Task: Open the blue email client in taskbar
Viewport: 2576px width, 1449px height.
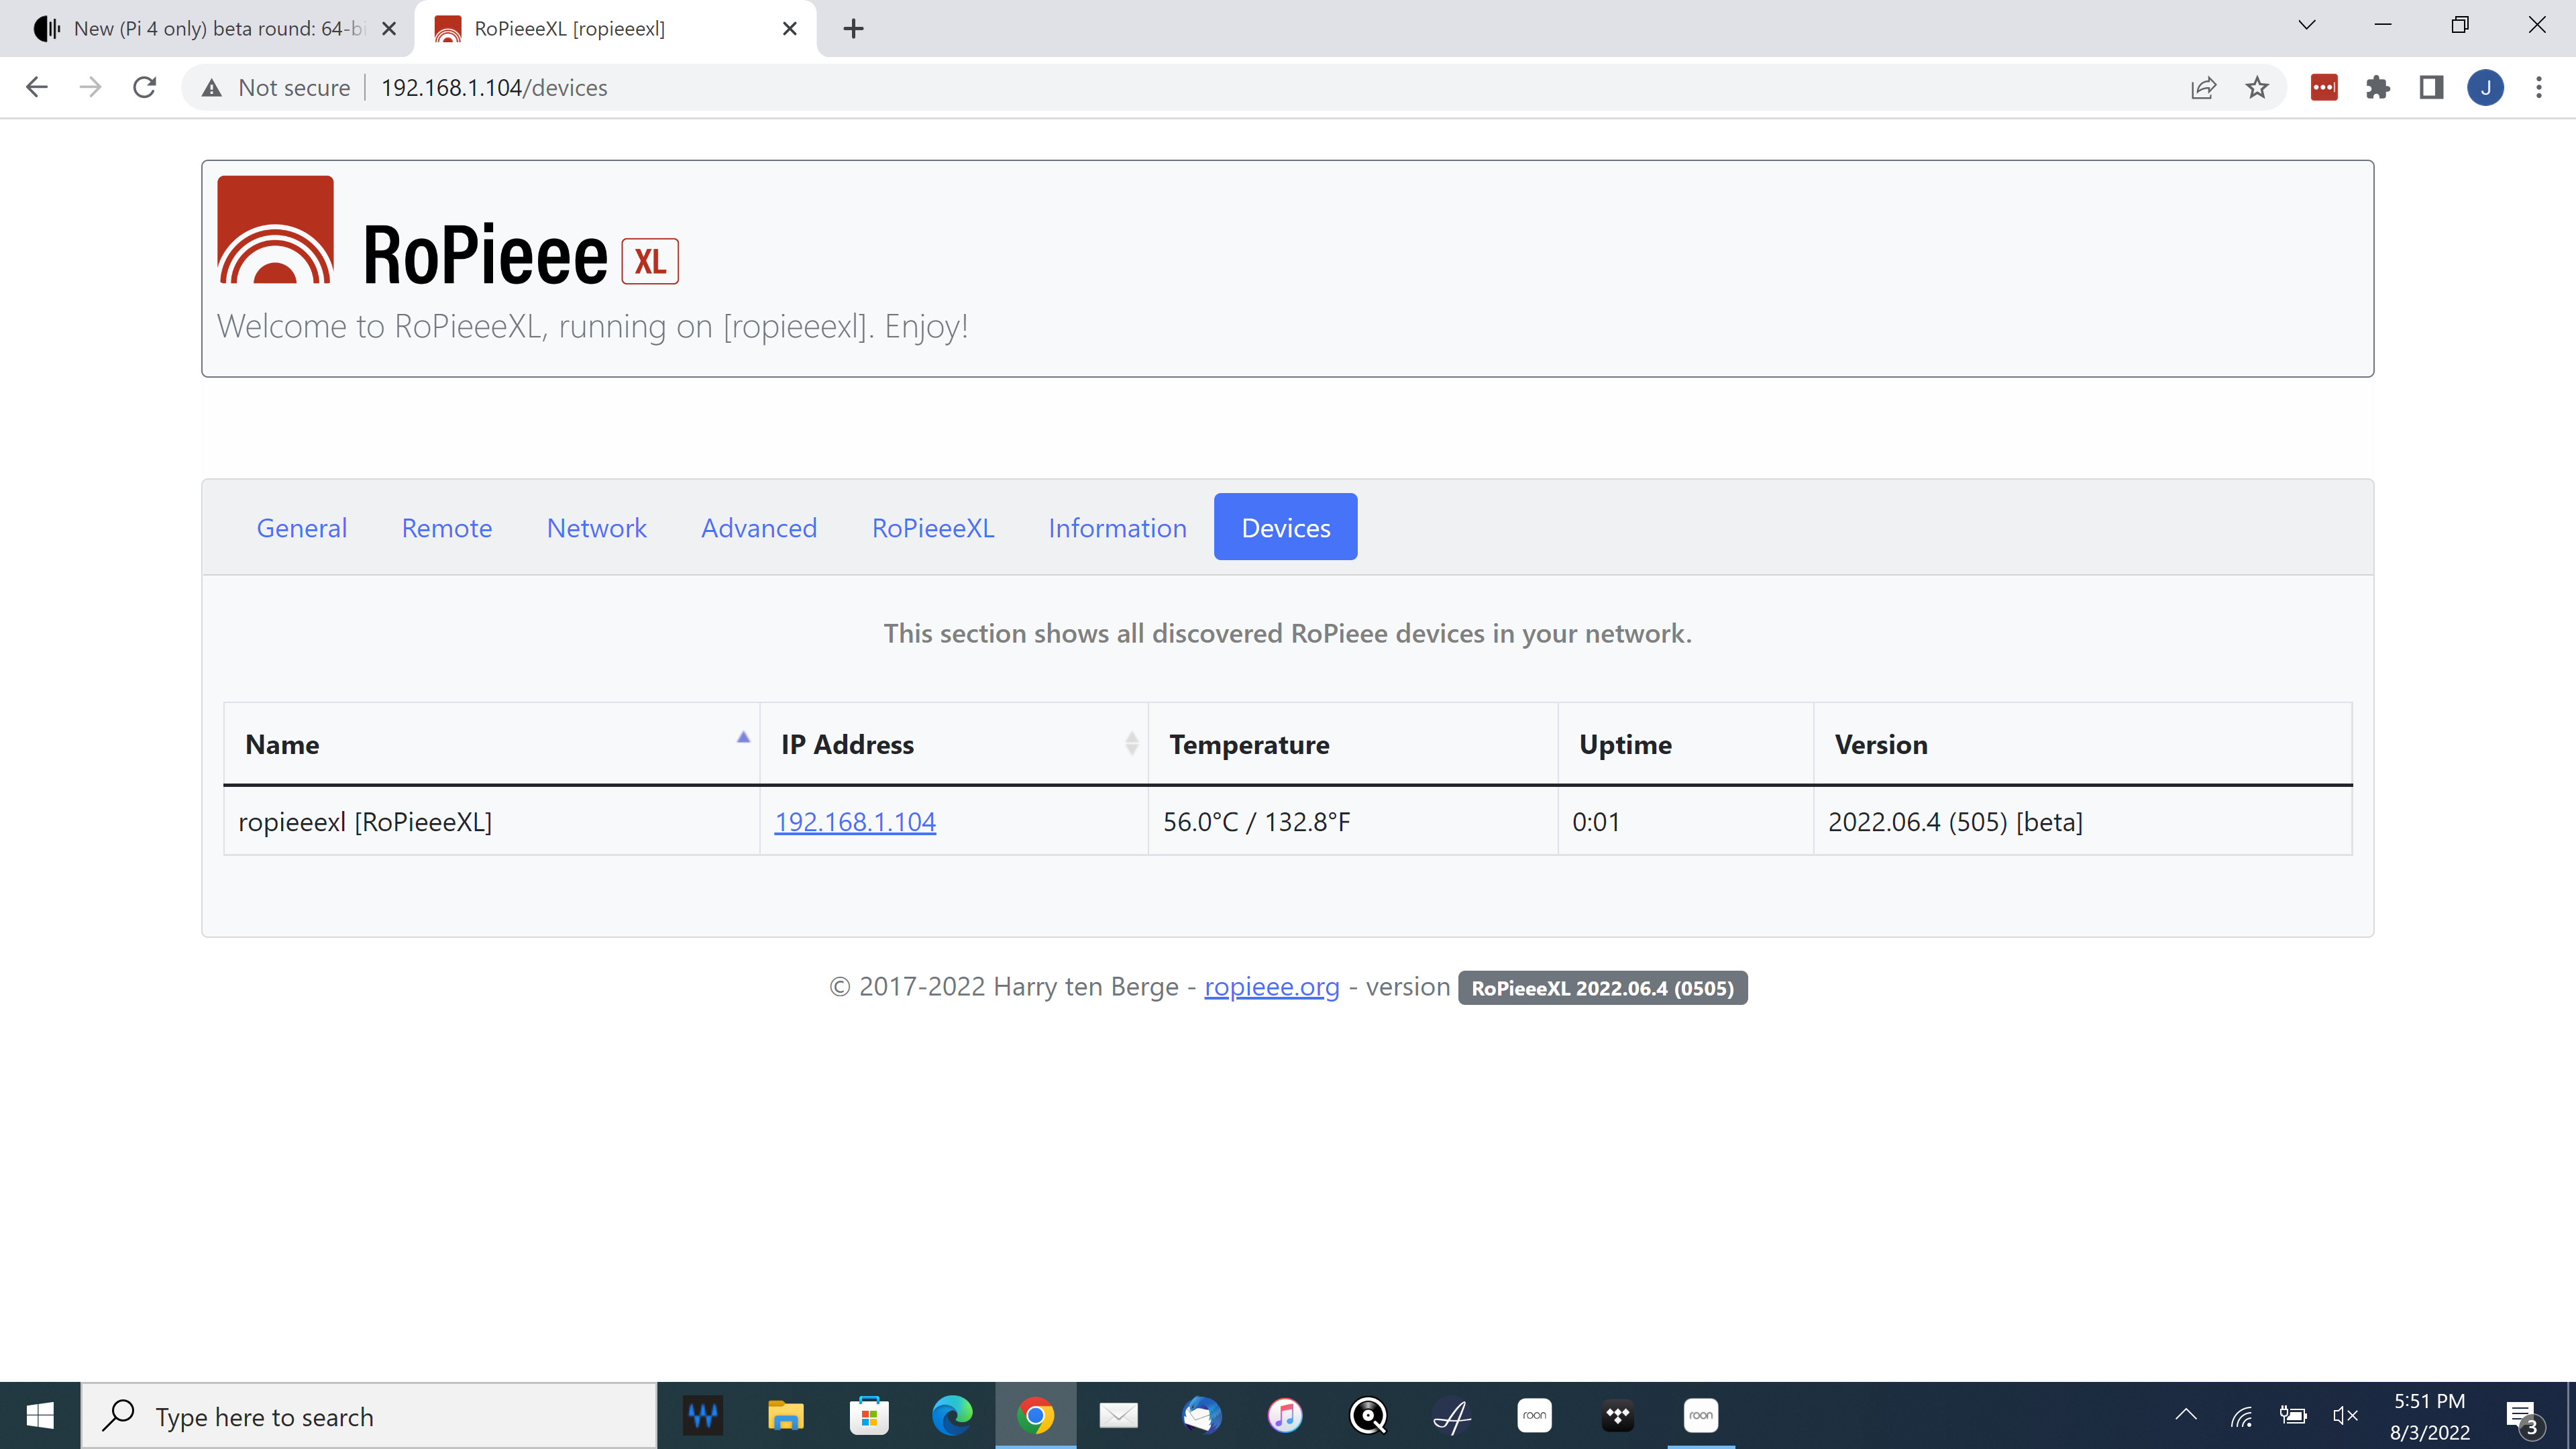Action: [1201, 1416]
